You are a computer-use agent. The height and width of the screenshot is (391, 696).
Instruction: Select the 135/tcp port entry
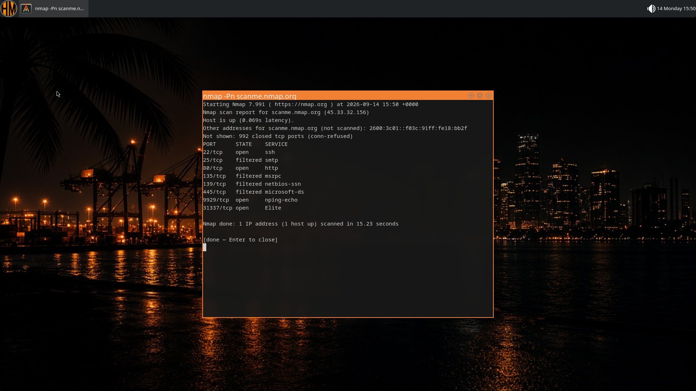(x=214, y=176)
